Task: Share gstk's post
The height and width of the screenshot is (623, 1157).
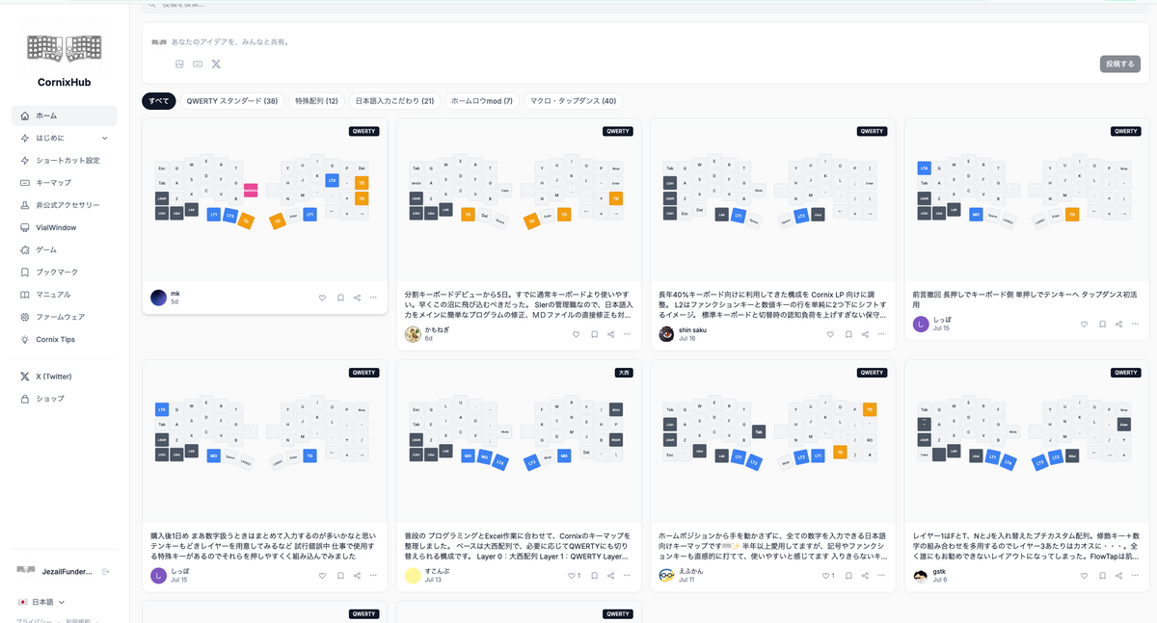Action: 1119,575
